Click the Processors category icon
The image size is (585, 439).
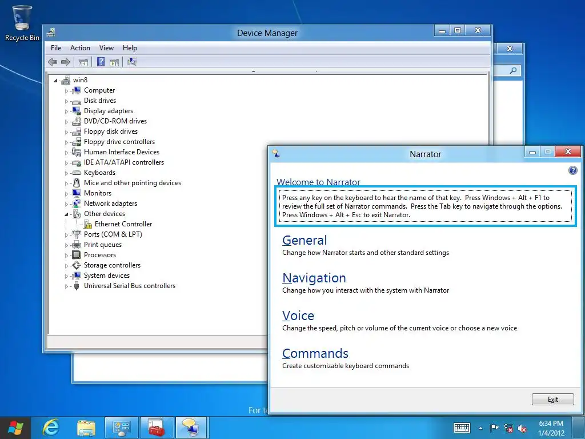pos(77,254)
